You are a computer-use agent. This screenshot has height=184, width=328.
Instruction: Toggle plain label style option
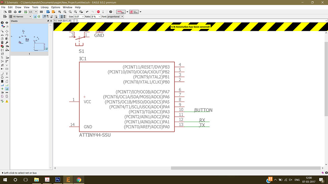pos(35,17)
